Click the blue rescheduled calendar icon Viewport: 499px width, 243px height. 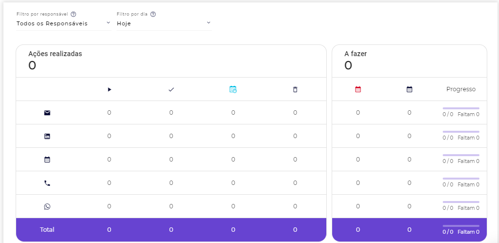[x=233, y=89]
